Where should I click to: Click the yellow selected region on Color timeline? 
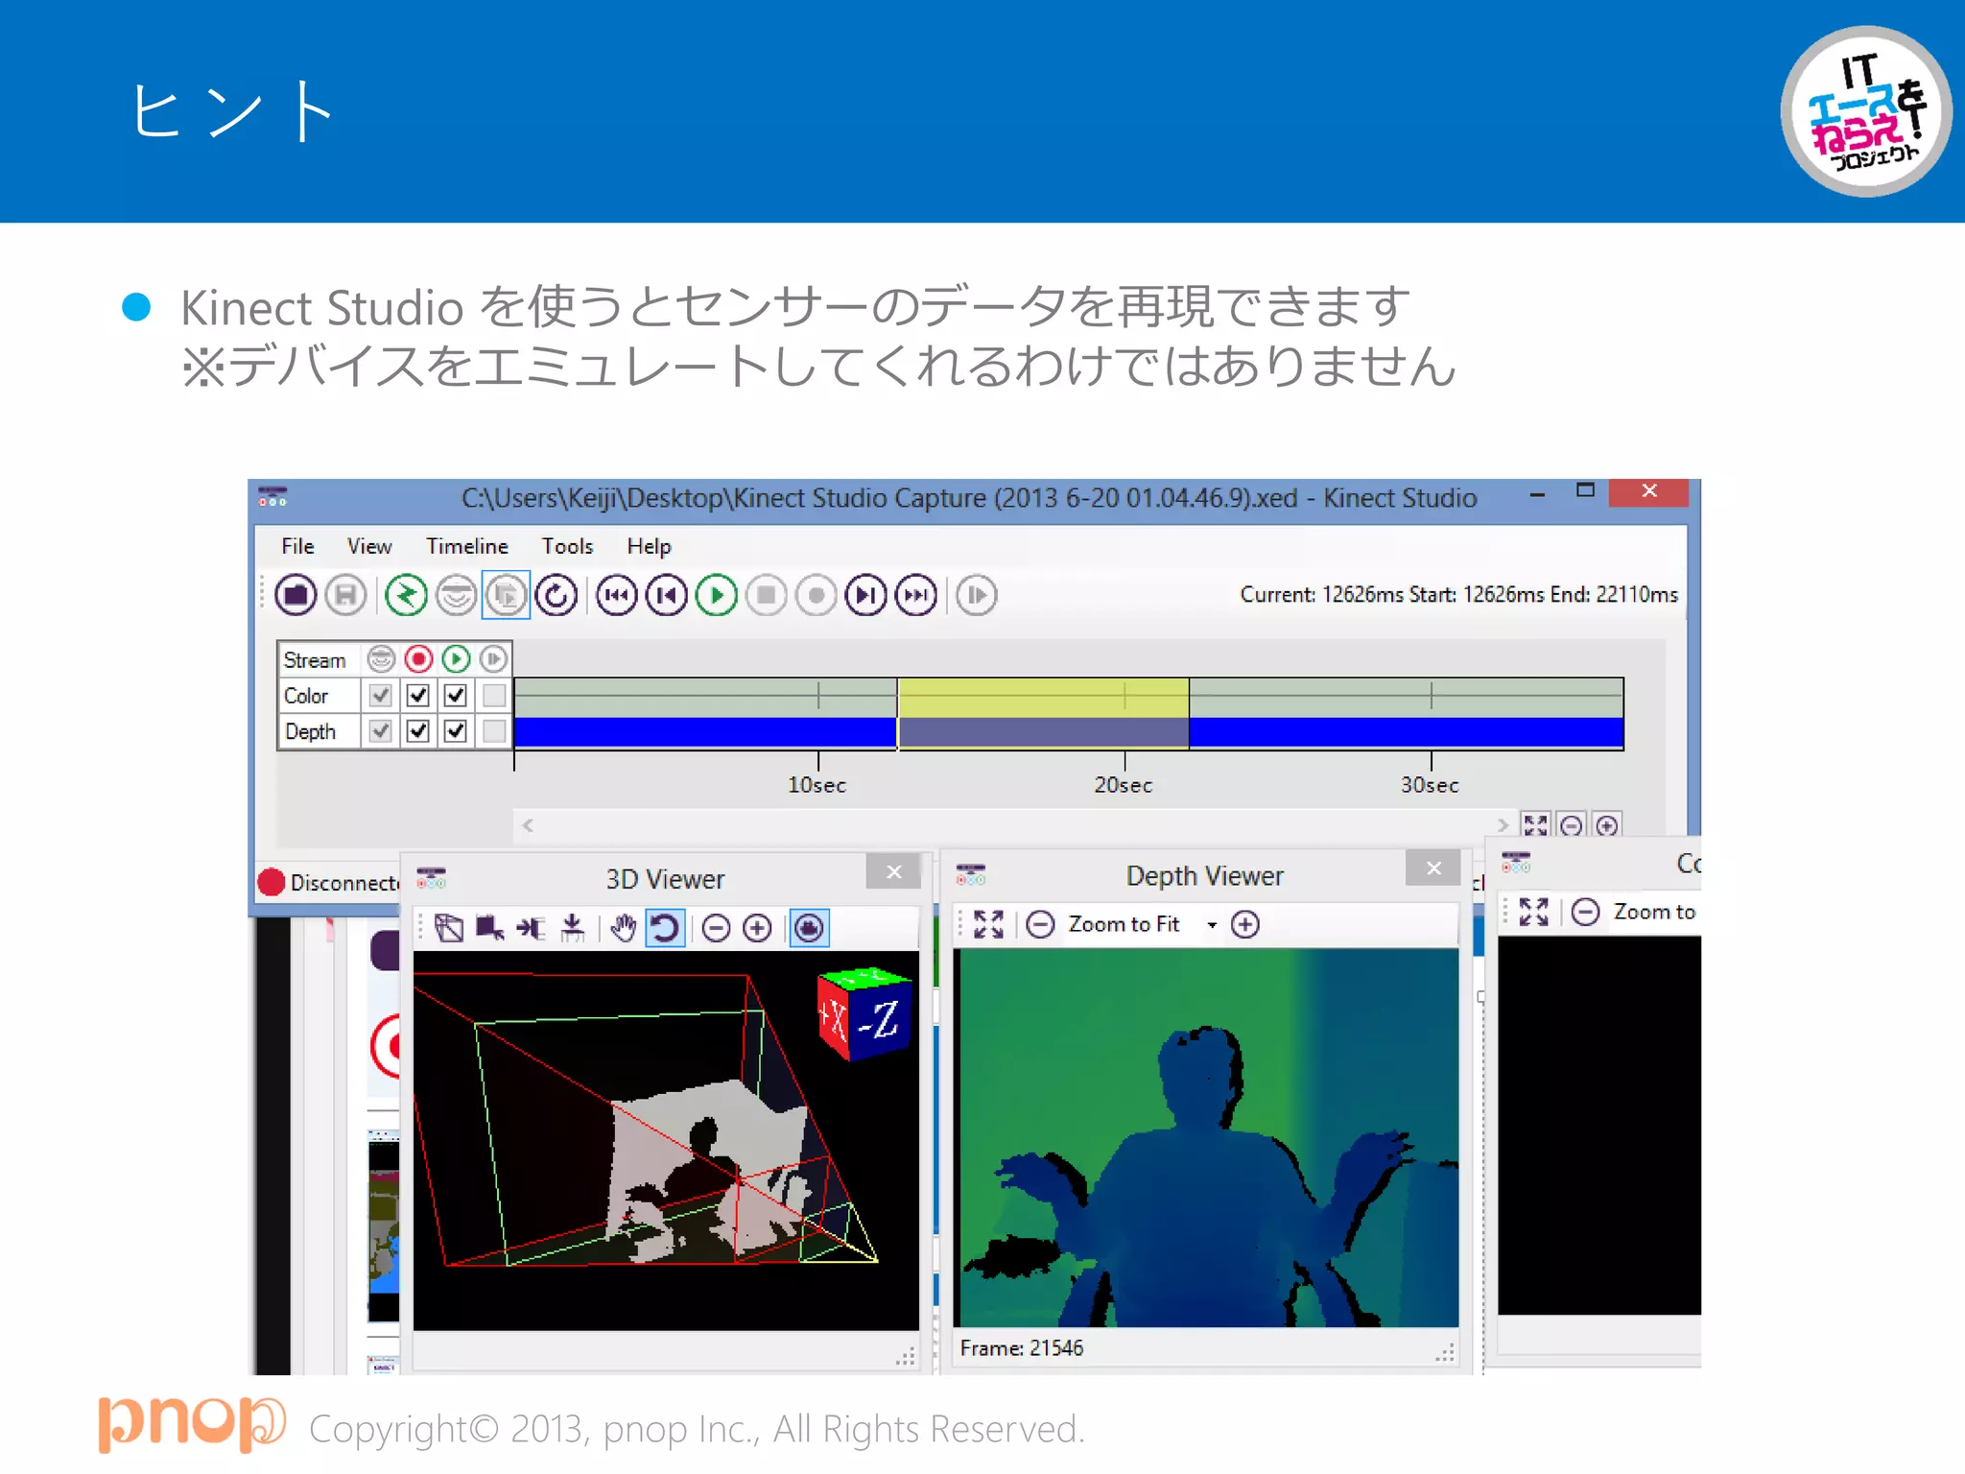tap(1043, 698)
